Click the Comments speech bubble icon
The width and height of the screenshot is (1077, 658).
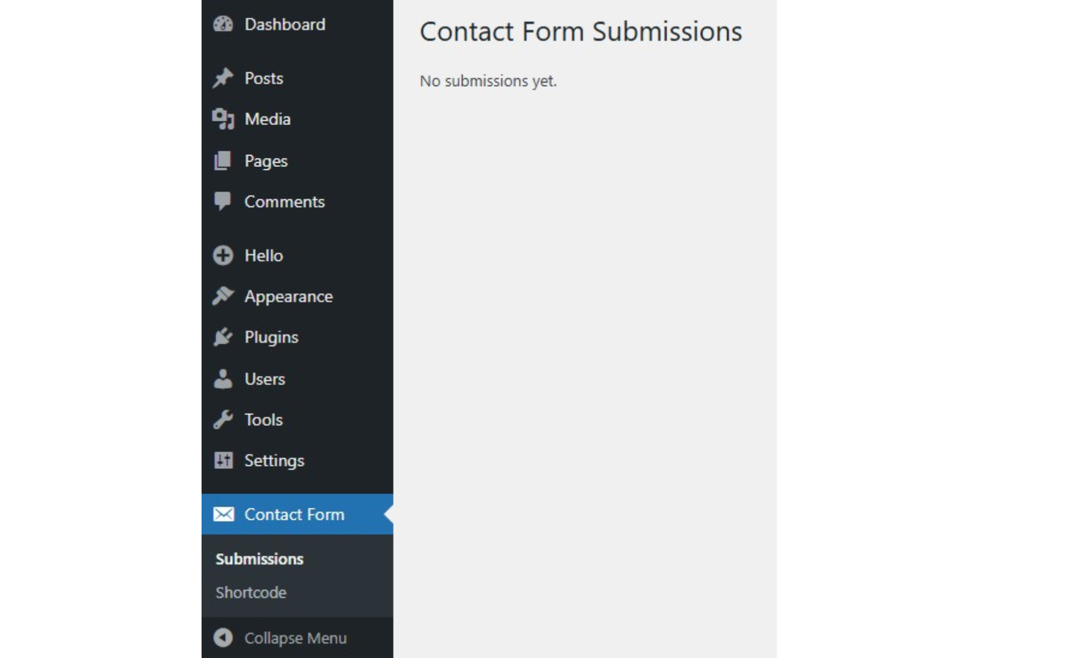tap(223, 201)
